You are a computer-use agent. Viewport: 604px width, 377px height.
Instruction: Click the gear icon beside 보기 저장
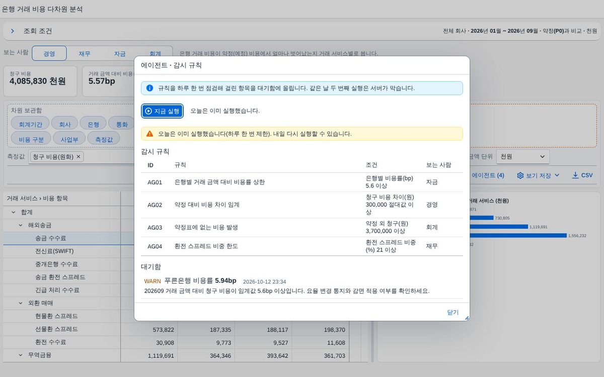coord(520,175)
